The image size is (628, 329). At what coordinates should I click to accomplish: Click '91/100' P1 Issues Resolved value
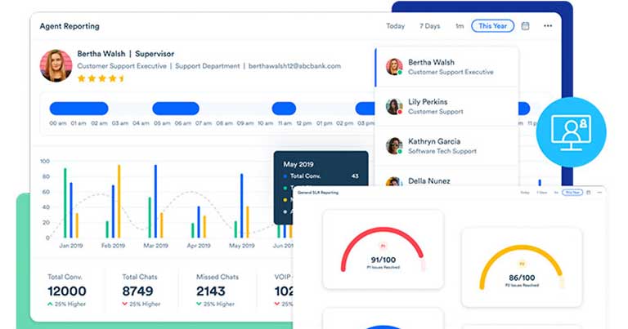click(x=383, y=260)
